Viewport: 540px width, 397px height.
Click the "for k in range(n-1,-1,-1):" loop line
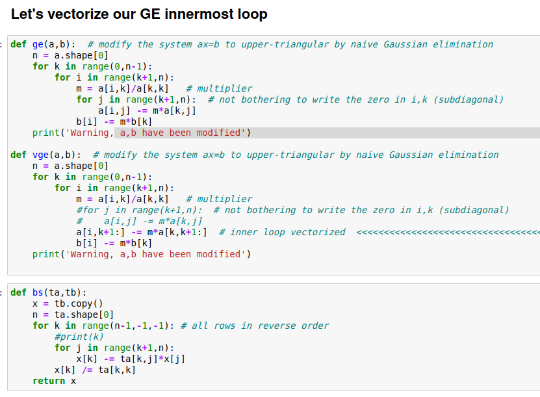tap(104, 326)
